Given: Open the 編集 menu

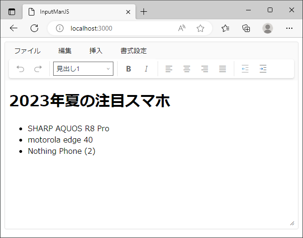Looking at the screenshot, I should (x=65, y=51).
